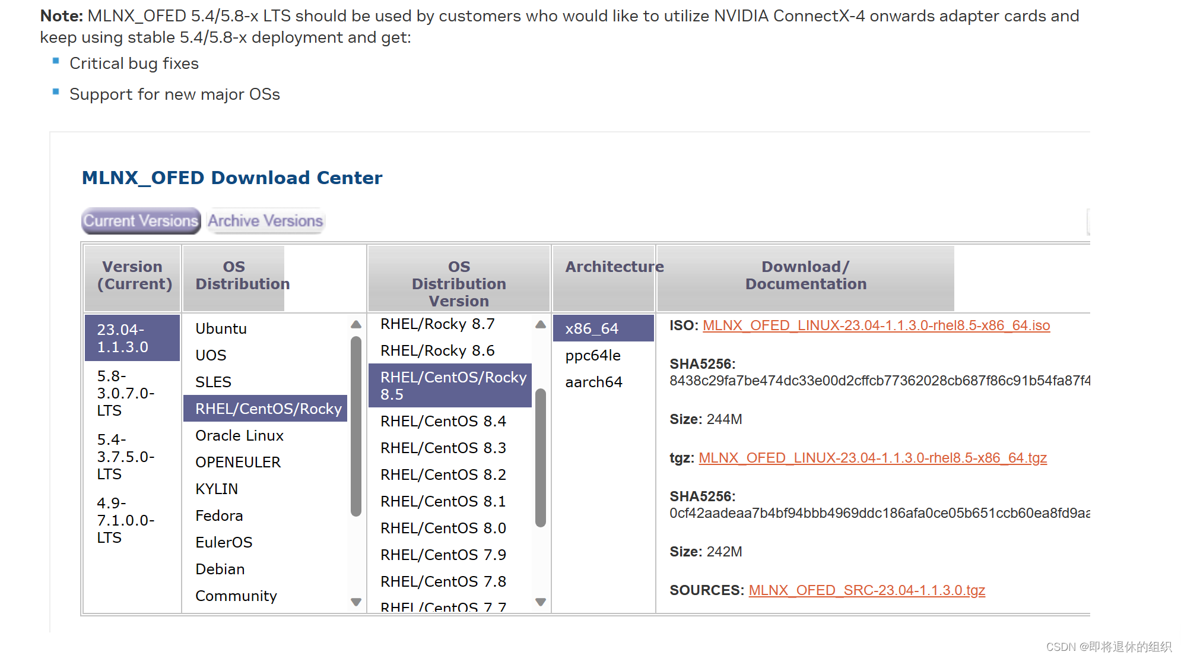The image size is (1181, 658).
Task: Pick RHEL/CentOS 8.4 distribution version
Action: (x=443, y=421)
